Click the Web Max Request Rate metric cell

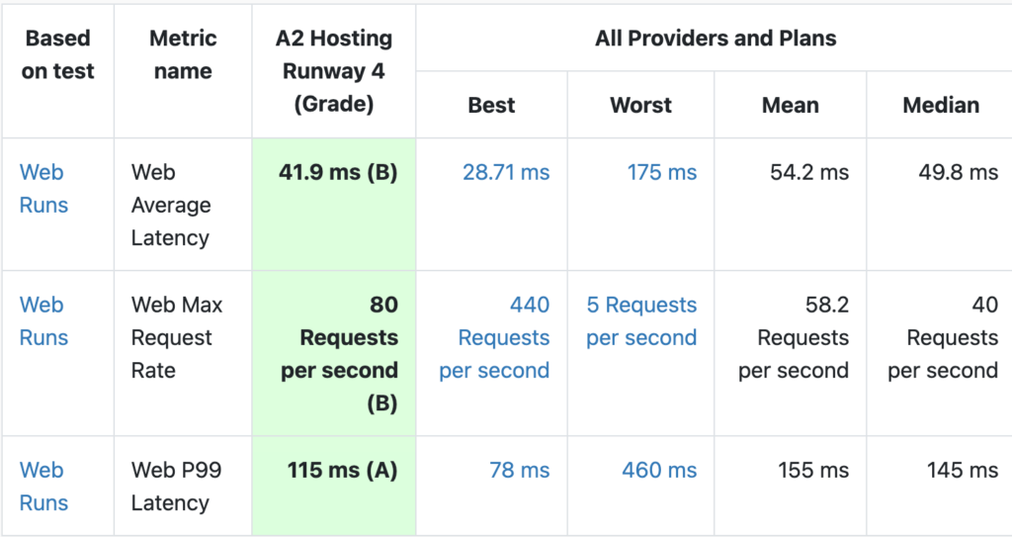178,337
